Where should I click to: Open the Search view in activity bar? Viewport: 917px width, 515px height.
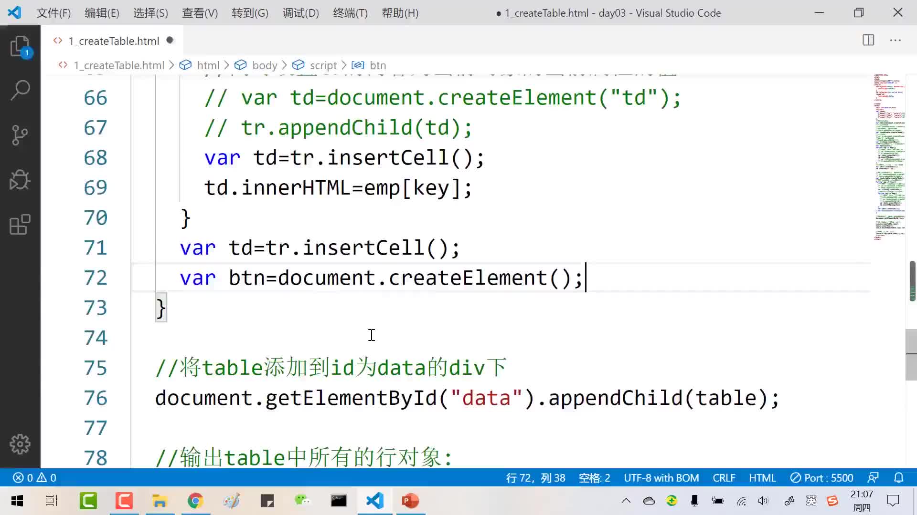(x=20, y=90)
